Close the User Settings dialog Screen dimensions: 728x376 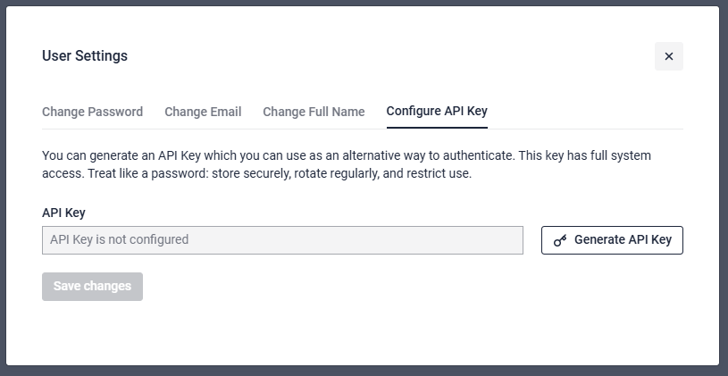coord(668,56)
